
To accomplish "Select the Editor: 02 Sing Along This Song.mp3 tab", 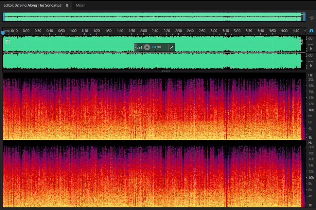I will point(32,5).
